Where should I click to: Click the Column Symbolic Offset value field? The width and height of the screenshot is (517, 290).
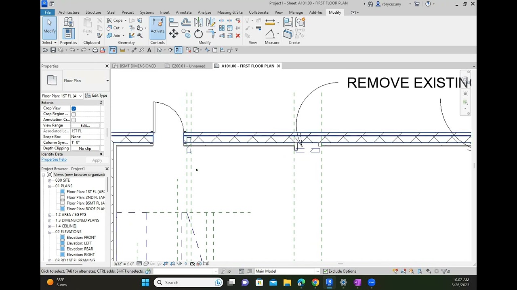tap(85, 143)
